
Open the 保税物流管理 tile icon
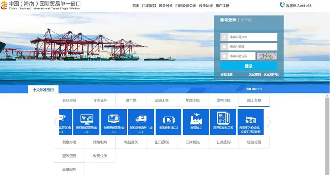[x=86, y=122]
